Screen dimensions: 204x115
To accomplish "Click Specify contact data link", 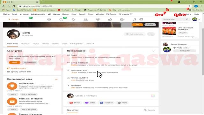I will point(21,72).
